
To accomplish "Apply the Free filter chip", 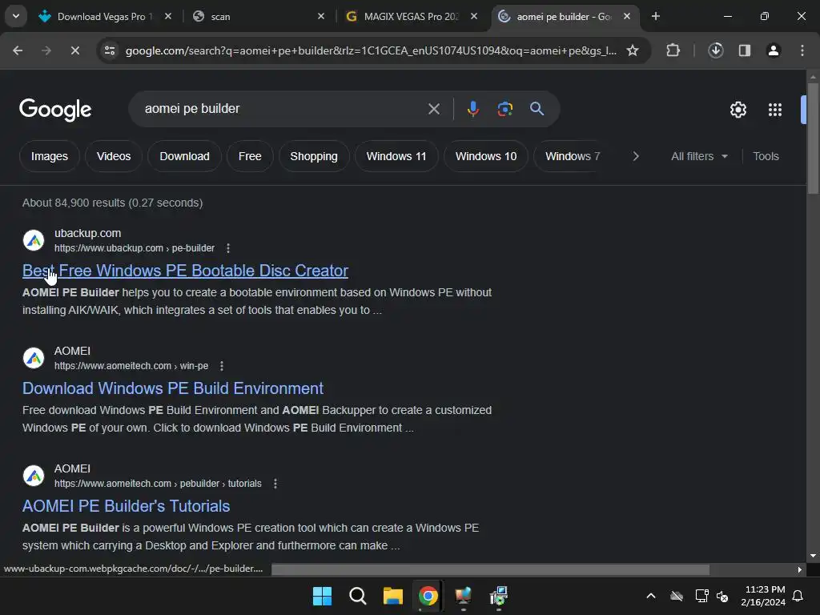I will click(250, 156).
